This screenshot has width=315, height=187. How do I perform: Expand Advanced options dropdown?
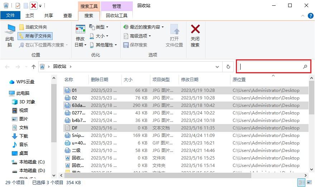coord(137,36)
